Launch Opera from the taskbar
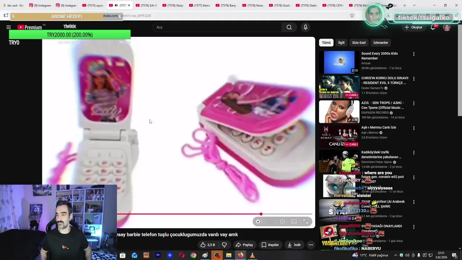Image resolution: width=462 pixels, height=260 pixels. pyautogui.click(x=182, y=255)
